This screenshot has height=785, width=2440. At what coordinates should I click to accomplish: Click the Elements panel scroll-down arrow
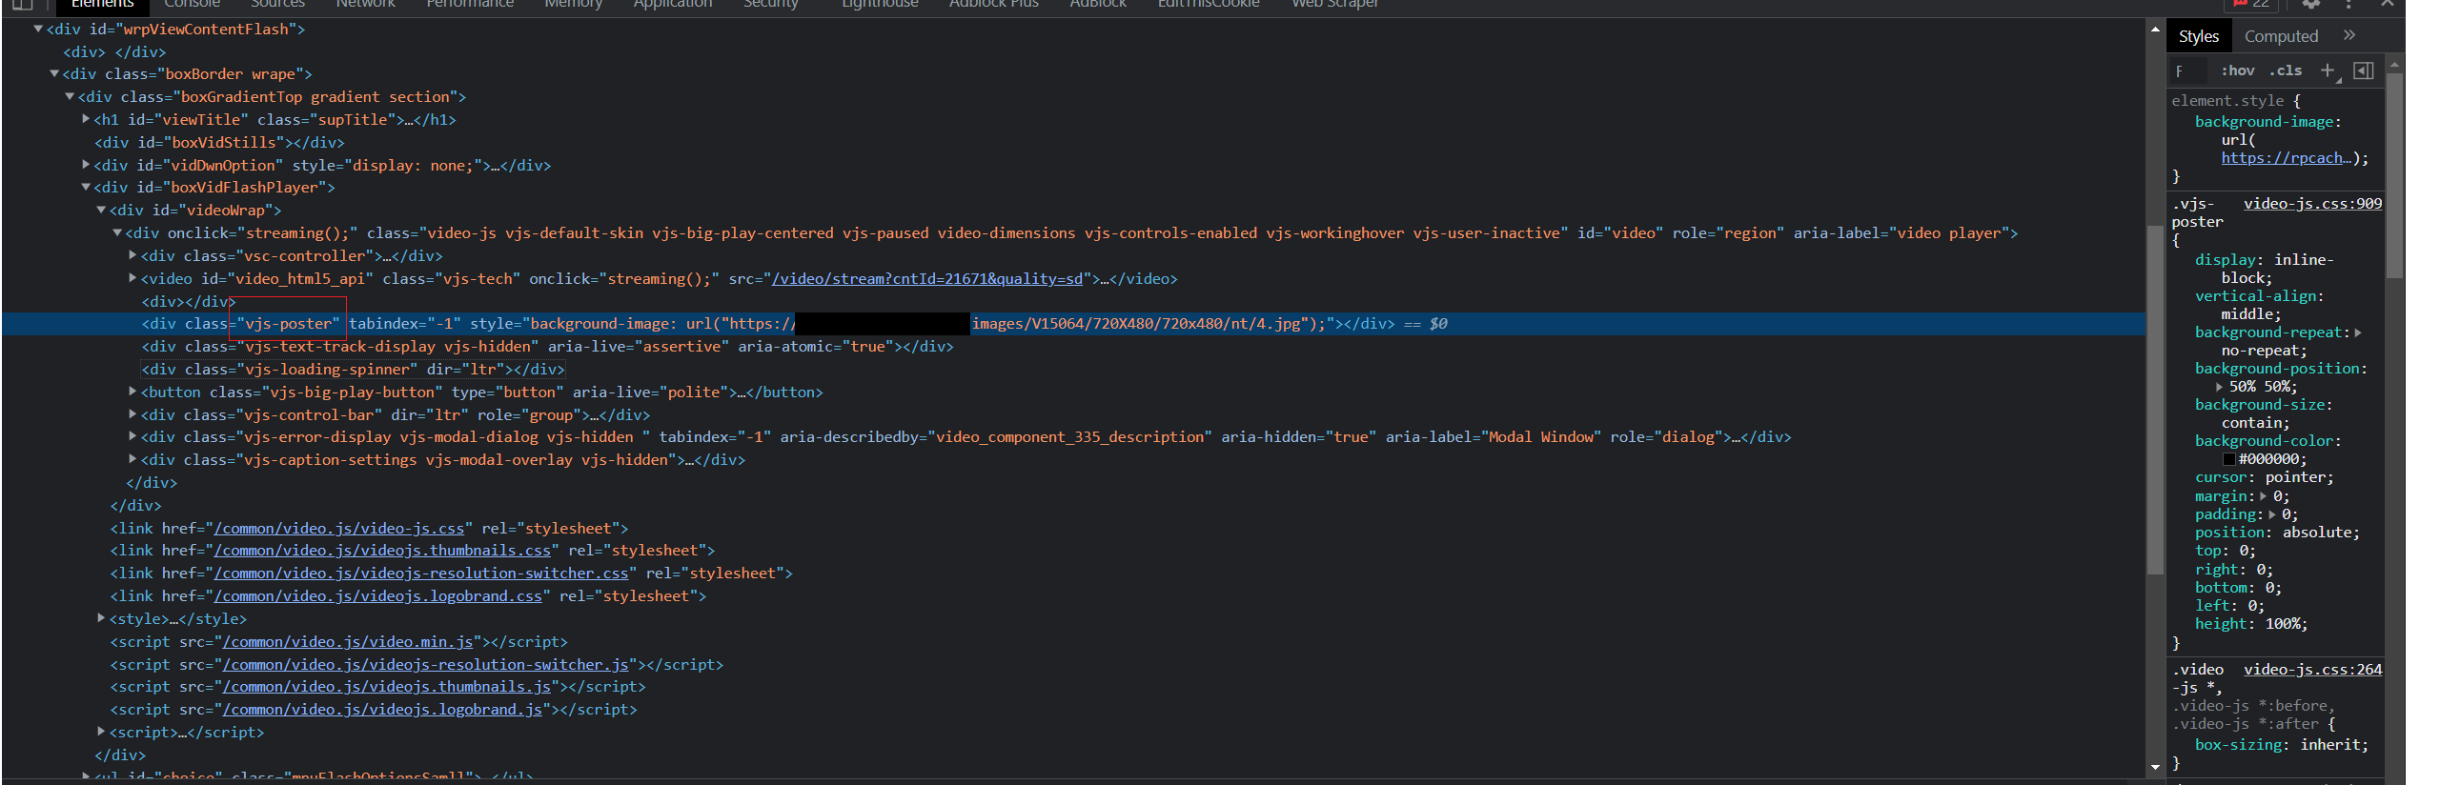[x=2155, y=767]
